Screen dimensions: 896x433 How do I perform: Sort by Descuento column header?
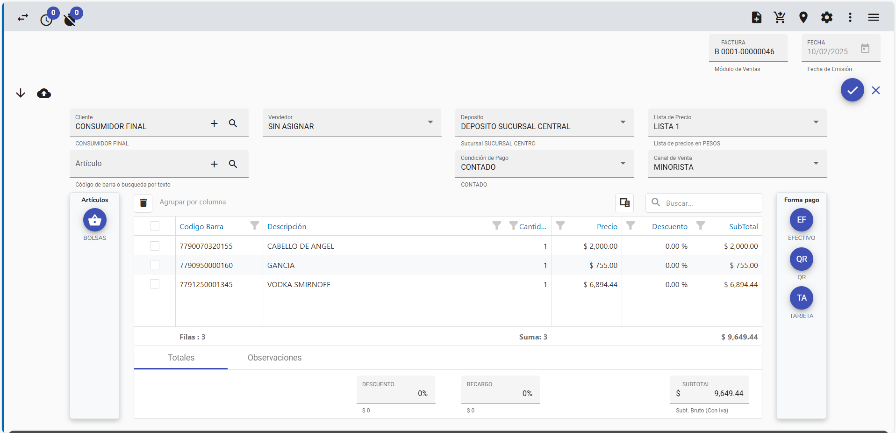click(x=670, y=227)
